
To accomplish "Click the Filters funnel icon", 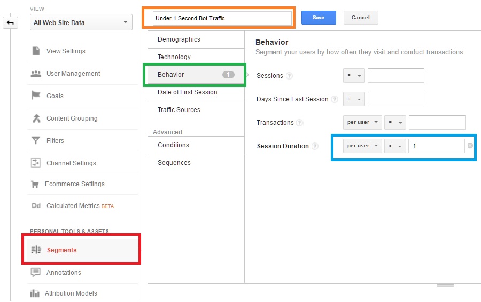I will 36,140.
